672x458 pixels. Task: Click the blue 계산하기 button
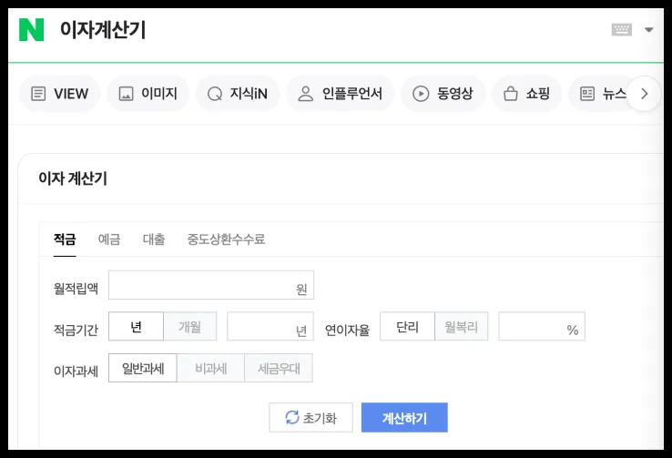point(404,417)
